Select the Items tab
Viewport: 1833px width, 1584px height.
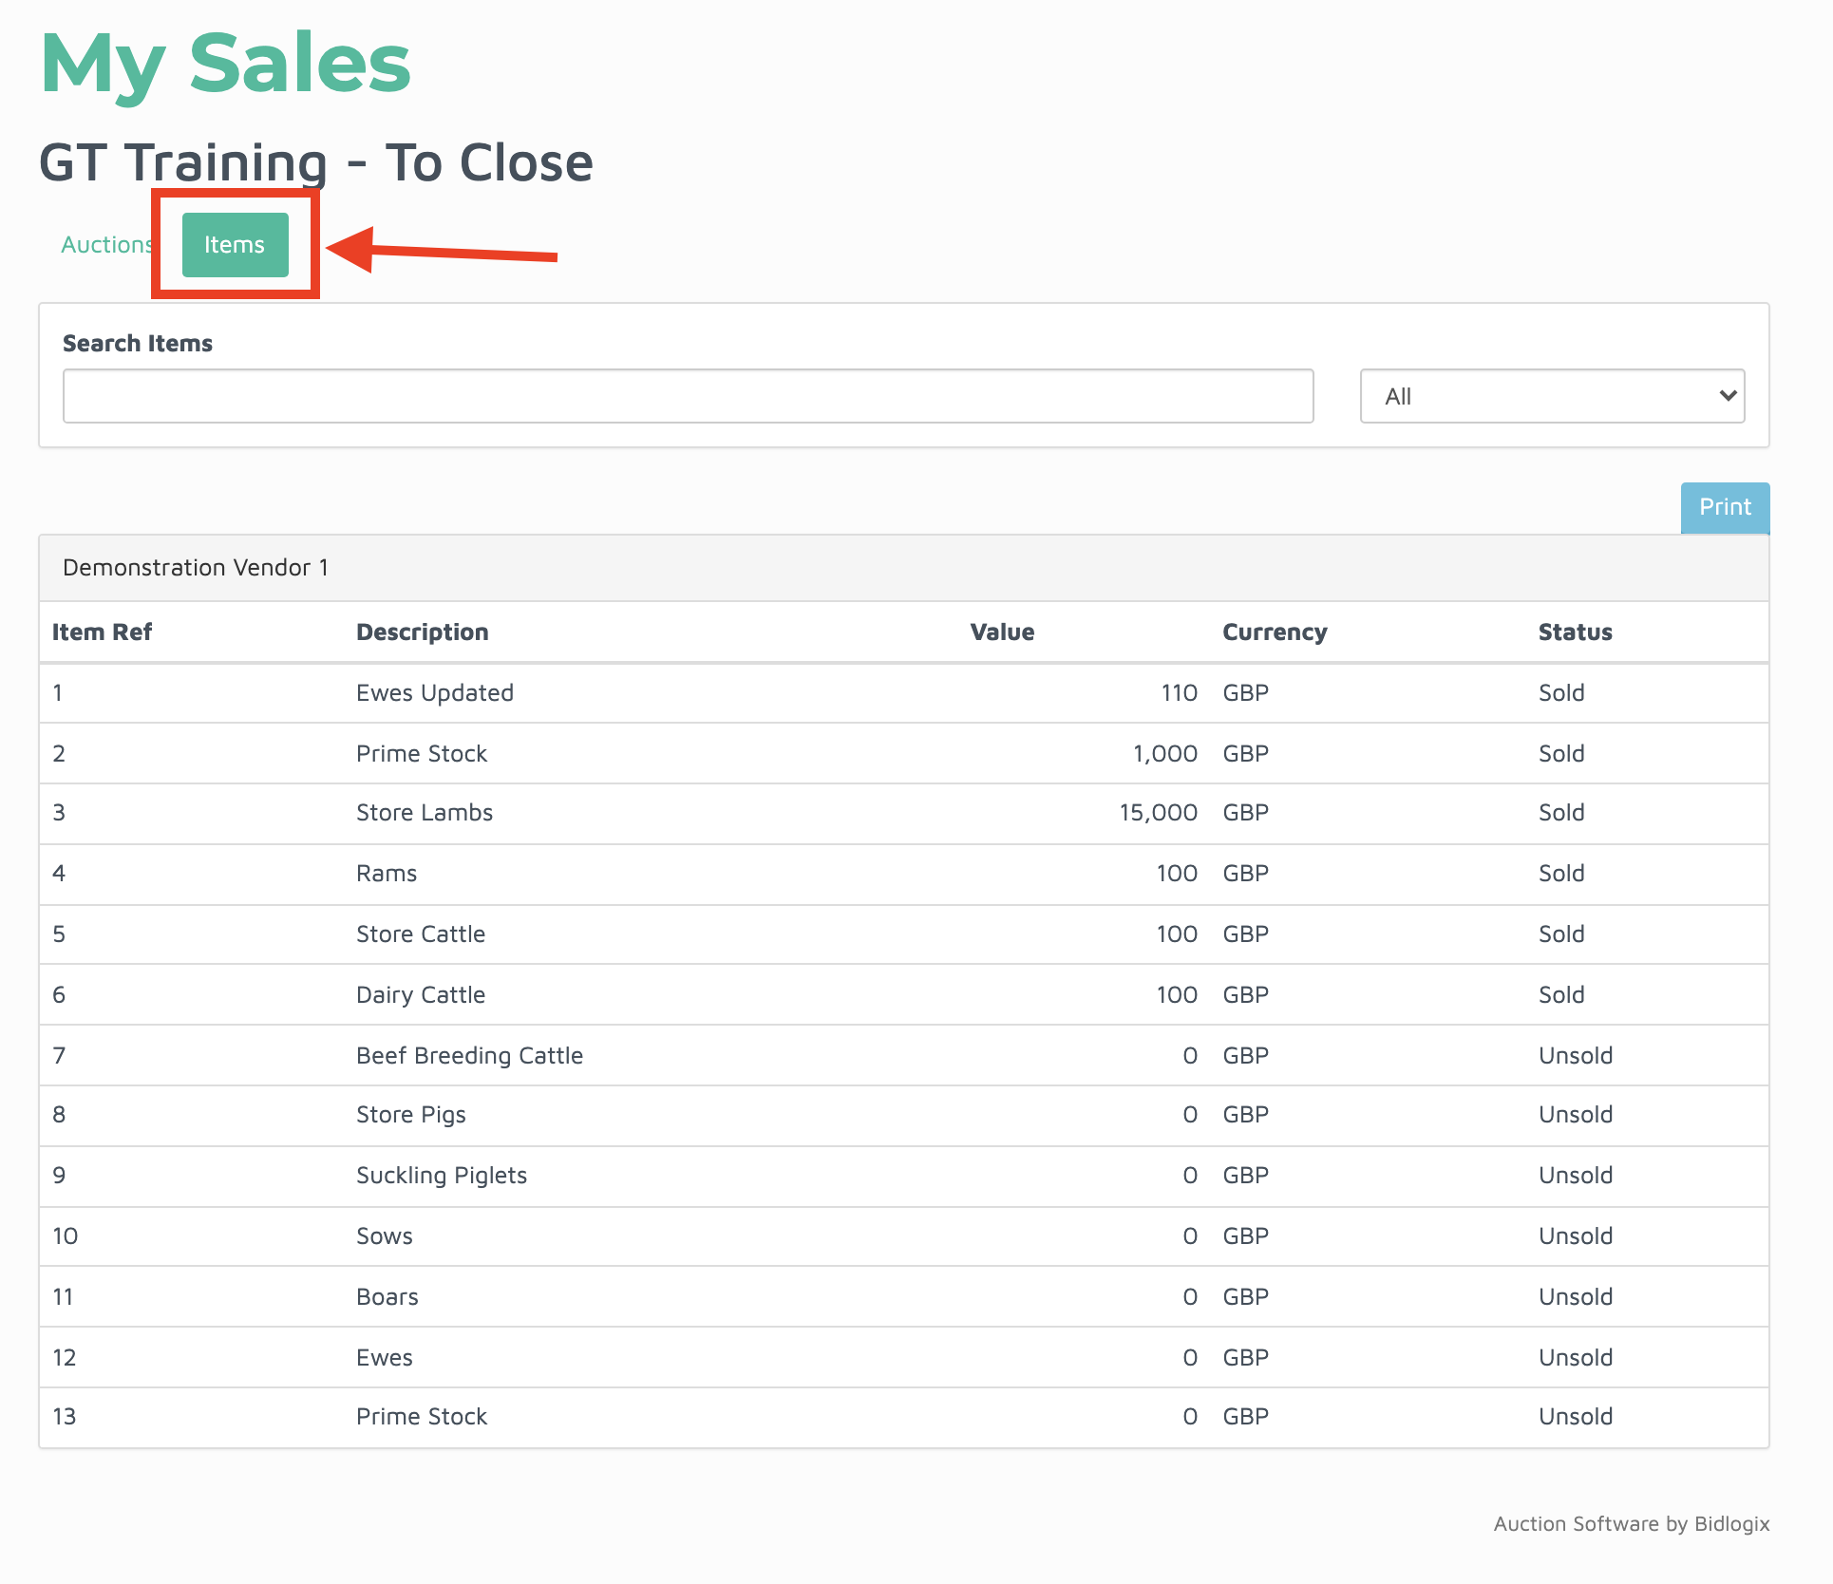tap(235, 245)
